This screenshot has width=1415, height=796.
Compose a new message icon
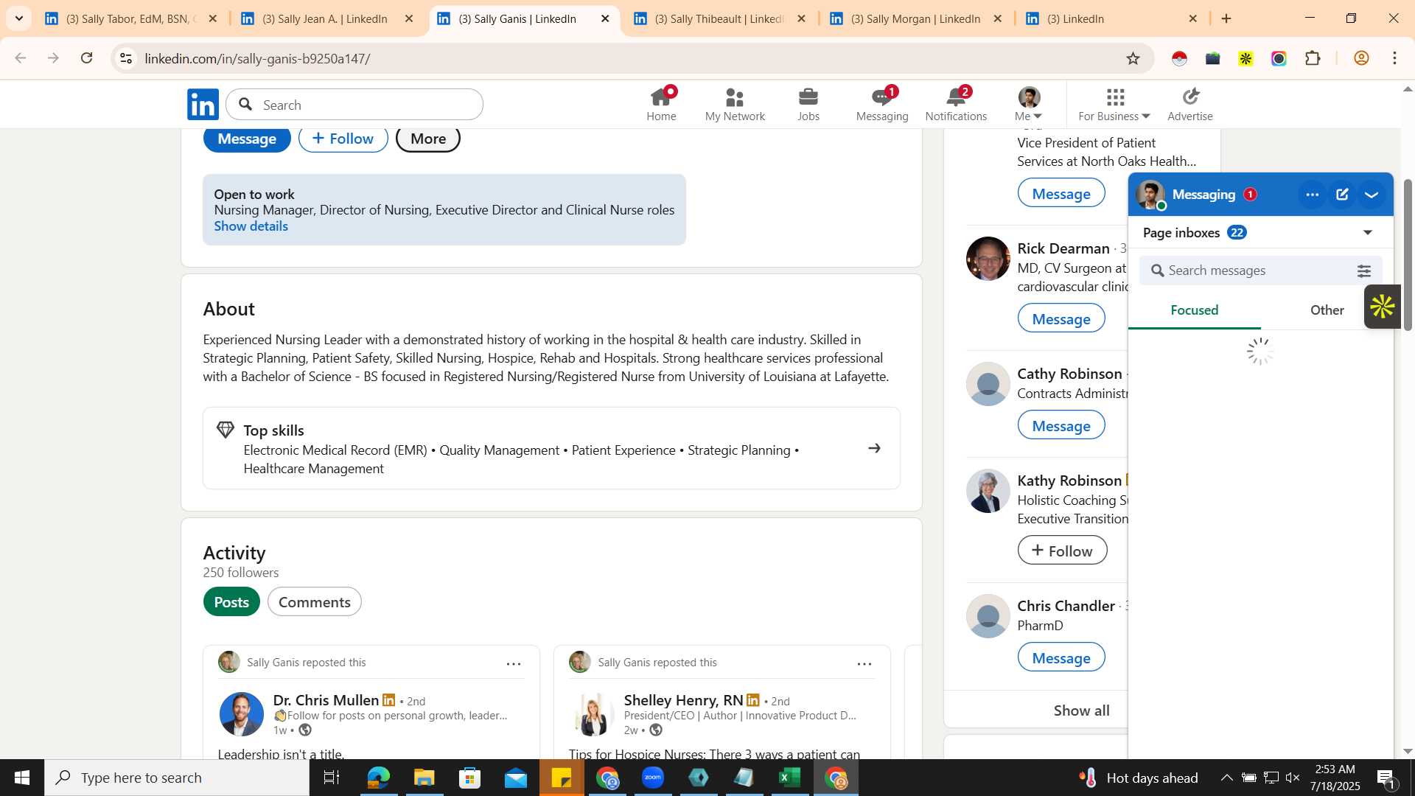[x=1342, y=195]
